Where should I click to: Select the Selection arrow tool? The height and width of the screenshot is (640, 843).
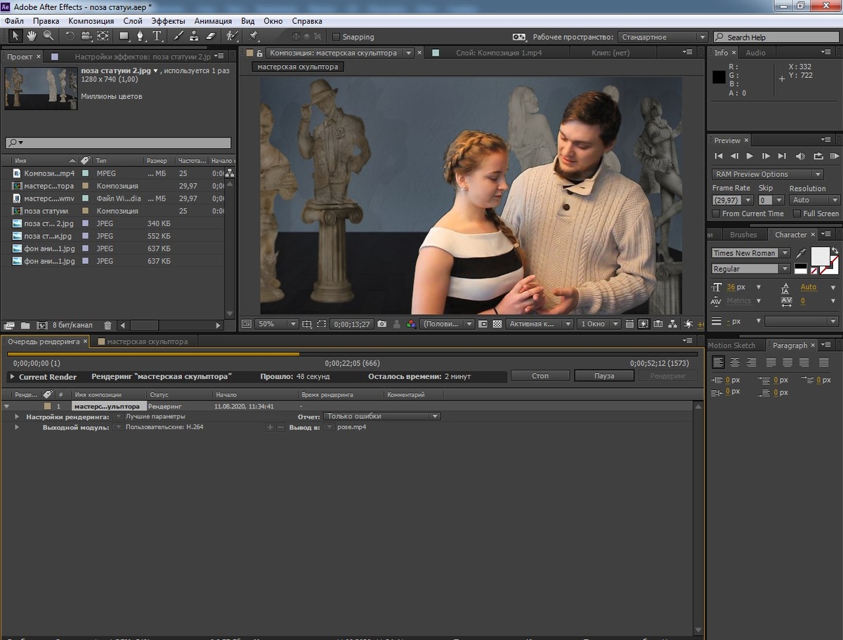pos(15,36)
